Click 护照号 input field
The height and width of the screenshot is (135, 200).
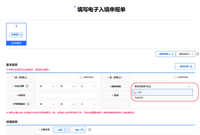[x=68, y=95]
